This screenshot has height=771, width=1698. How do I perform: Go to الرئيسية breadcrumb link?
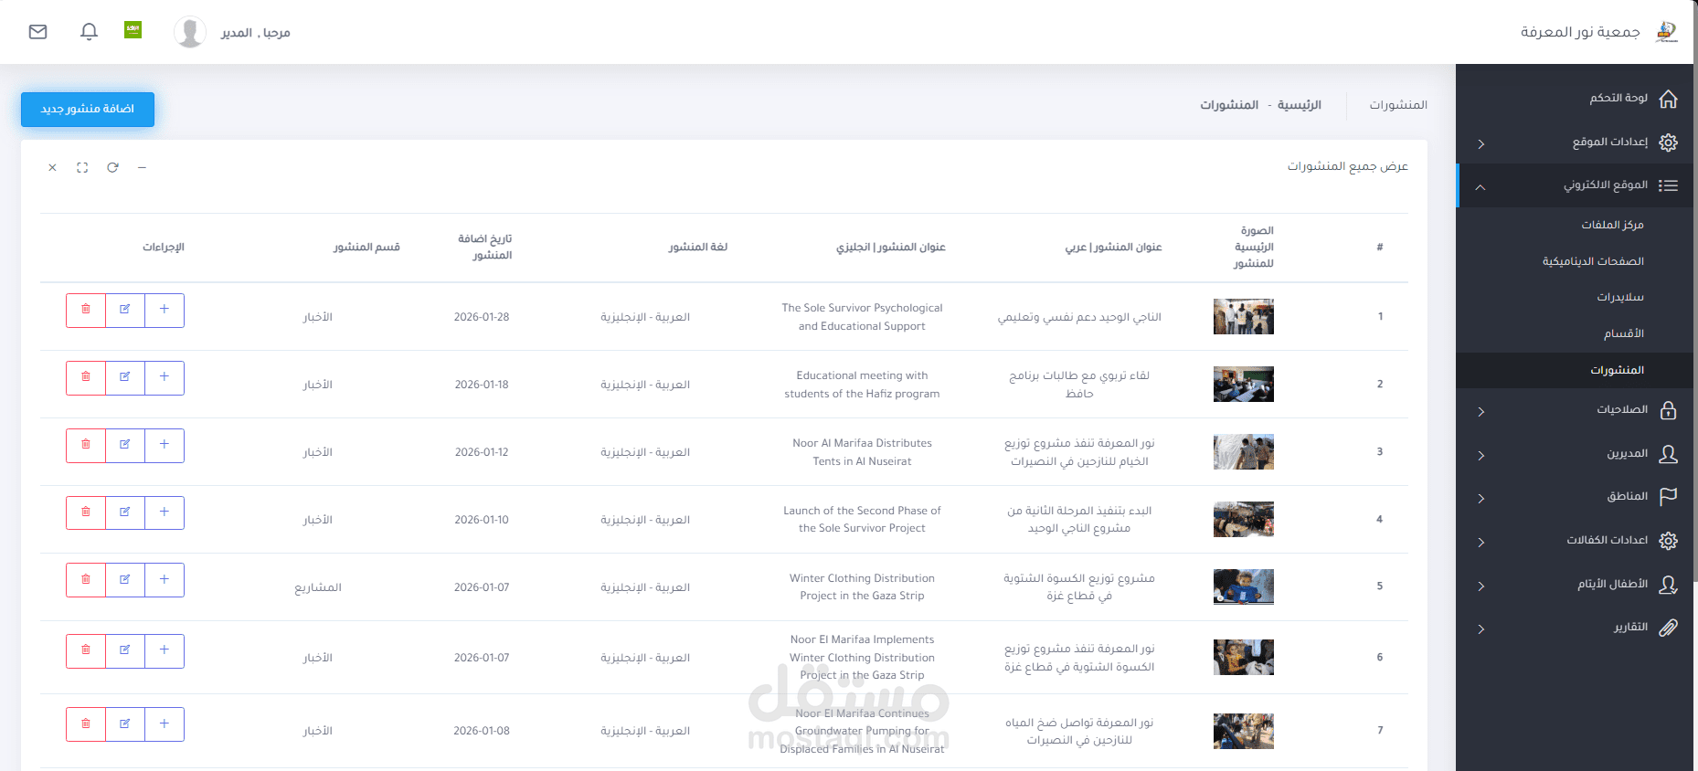pyautogui.click(x=1299, y=105)
